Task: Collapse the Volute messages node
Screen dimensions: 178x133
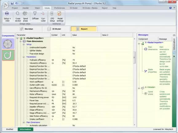Action: coord(139,88)
